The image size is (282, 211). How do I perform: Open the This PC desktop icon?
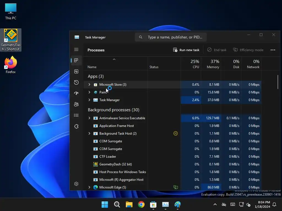tap(11, 12)
